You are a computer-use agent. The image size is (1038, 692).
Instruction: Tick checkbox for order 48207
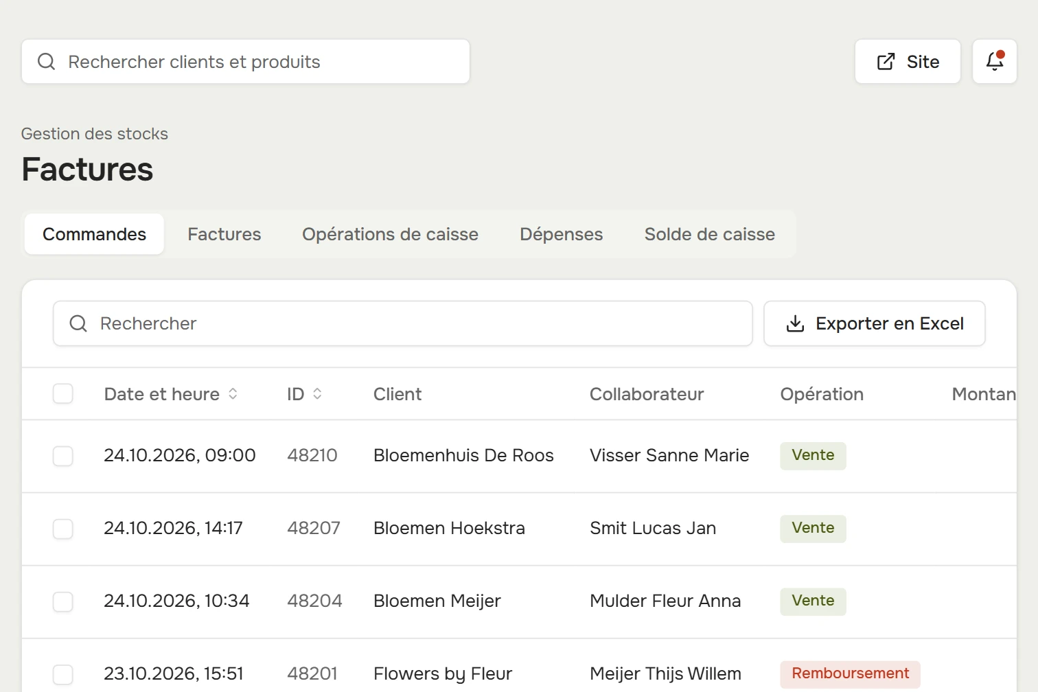pos(63,529)
